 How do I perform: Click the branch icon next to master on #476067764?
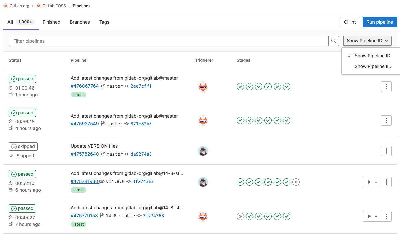(x=103, y=86)
